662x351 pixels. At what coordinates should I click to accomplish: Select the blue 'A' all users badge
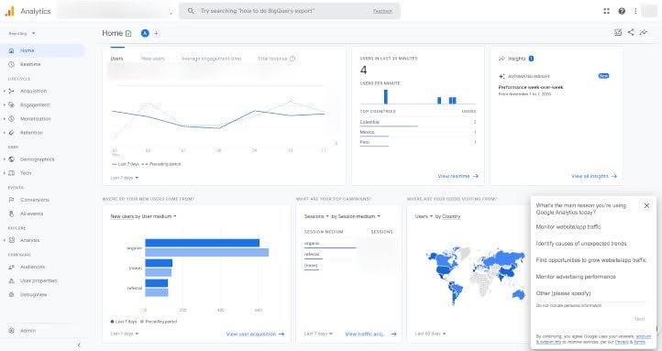coord(145,33)
